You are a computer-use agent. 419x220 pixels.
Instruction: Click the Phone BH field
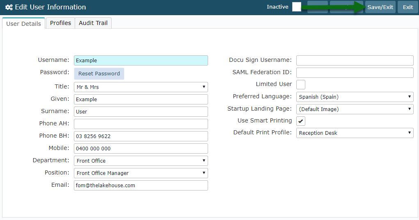tap(141, 136)
